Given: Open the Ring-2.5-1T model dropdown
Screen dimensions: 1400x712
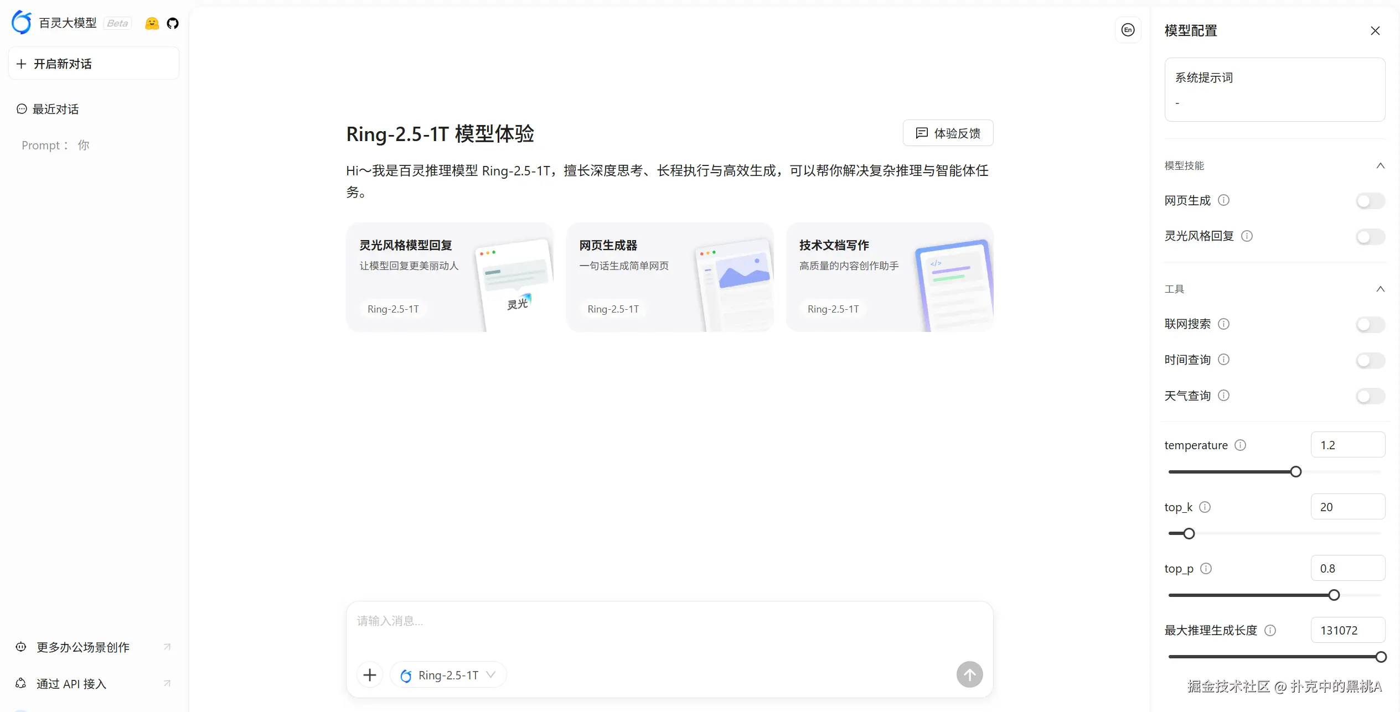Looking at the screenshot, I should coord(448,675).
